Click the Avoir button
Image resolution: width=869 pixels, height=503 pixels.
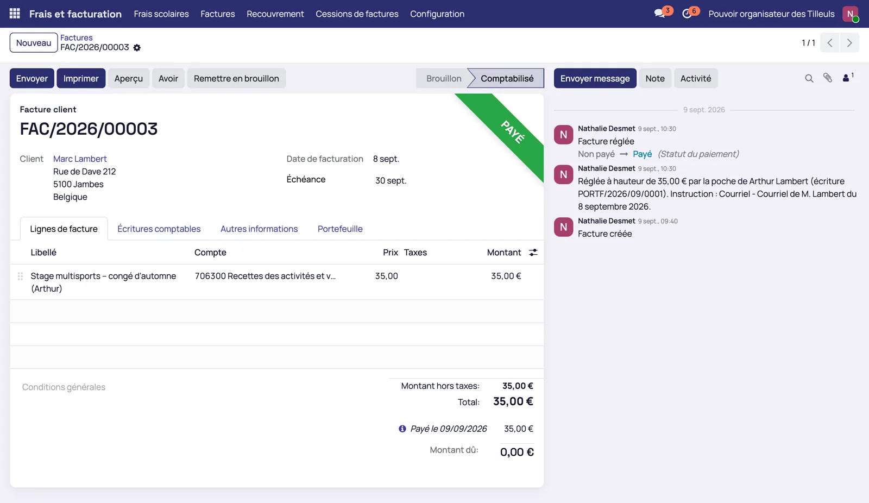pos(168,78)
